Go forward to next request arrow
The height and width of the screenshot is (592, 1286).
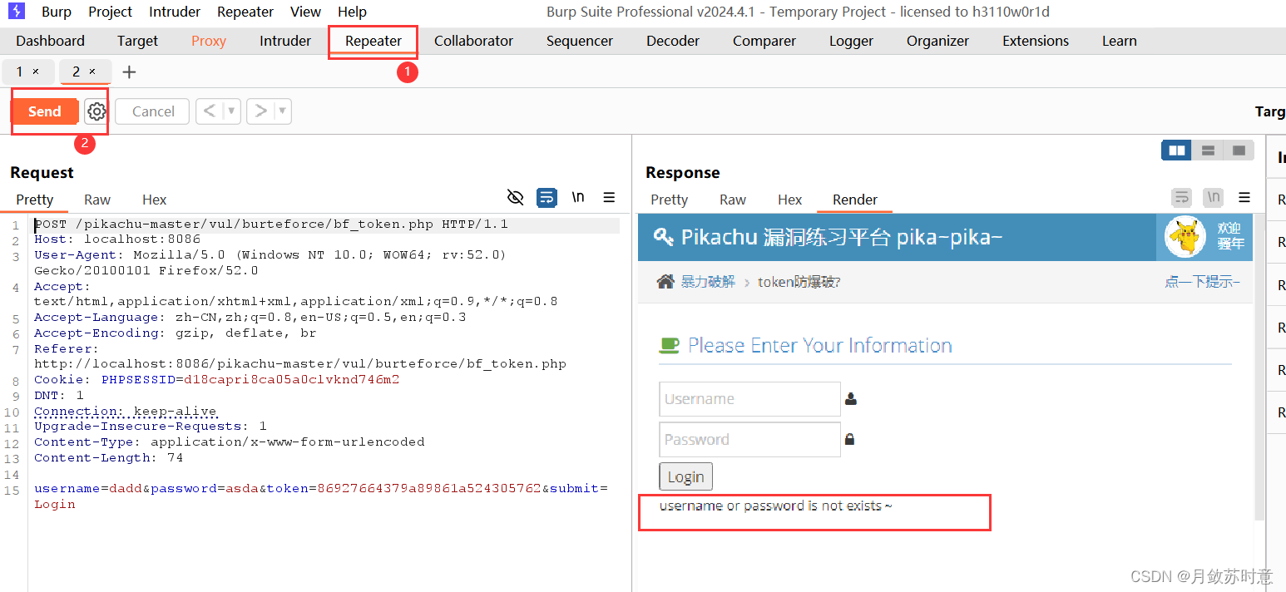(260, 111)
